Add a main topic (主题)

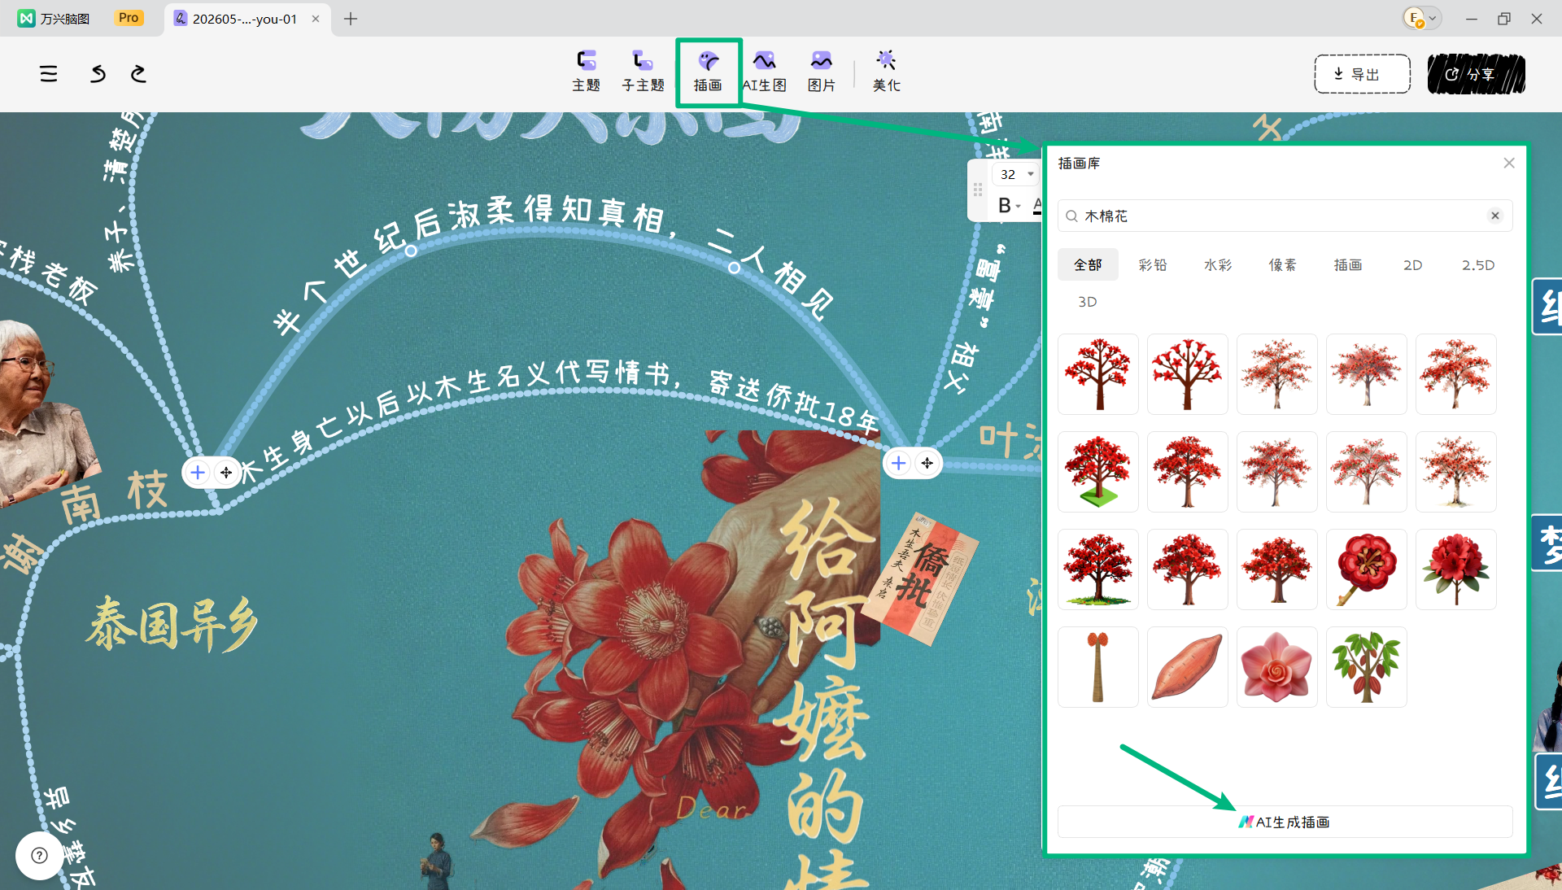pos(586,72)
